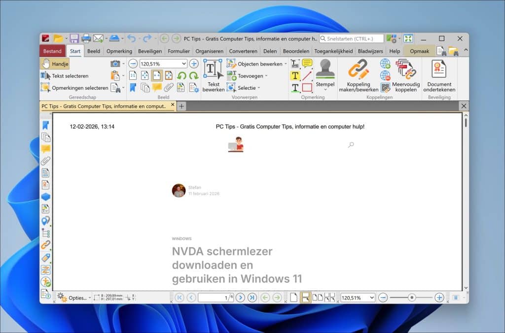Open the attachments paperclip panel
The image size is (505, 333).
pyautogui.click(x=46, y=160)
